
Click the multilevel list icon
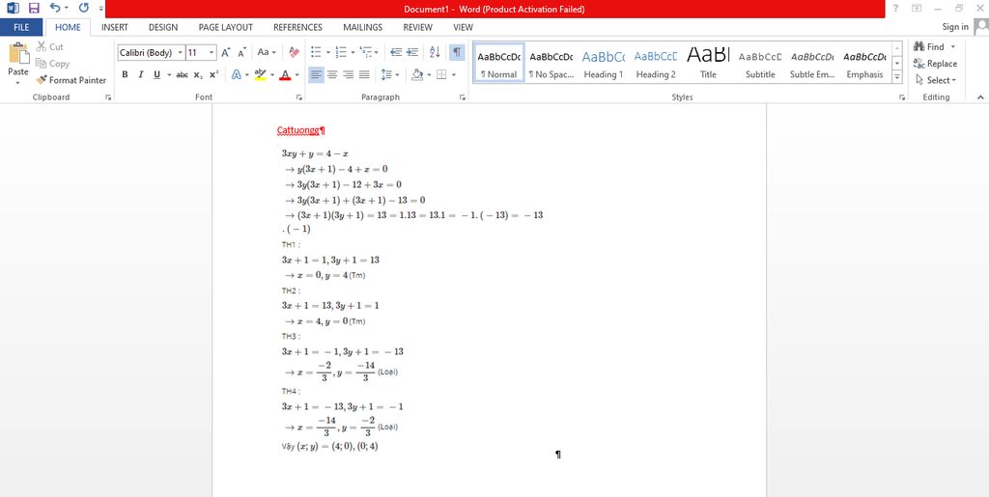pos(366,53)
